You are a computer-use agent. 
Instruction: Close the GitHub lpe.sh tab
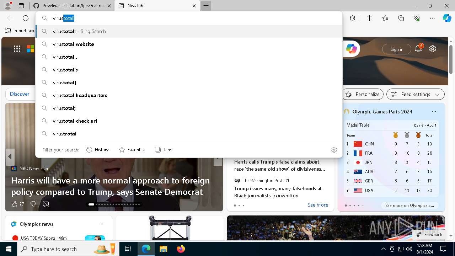[109, 6]
